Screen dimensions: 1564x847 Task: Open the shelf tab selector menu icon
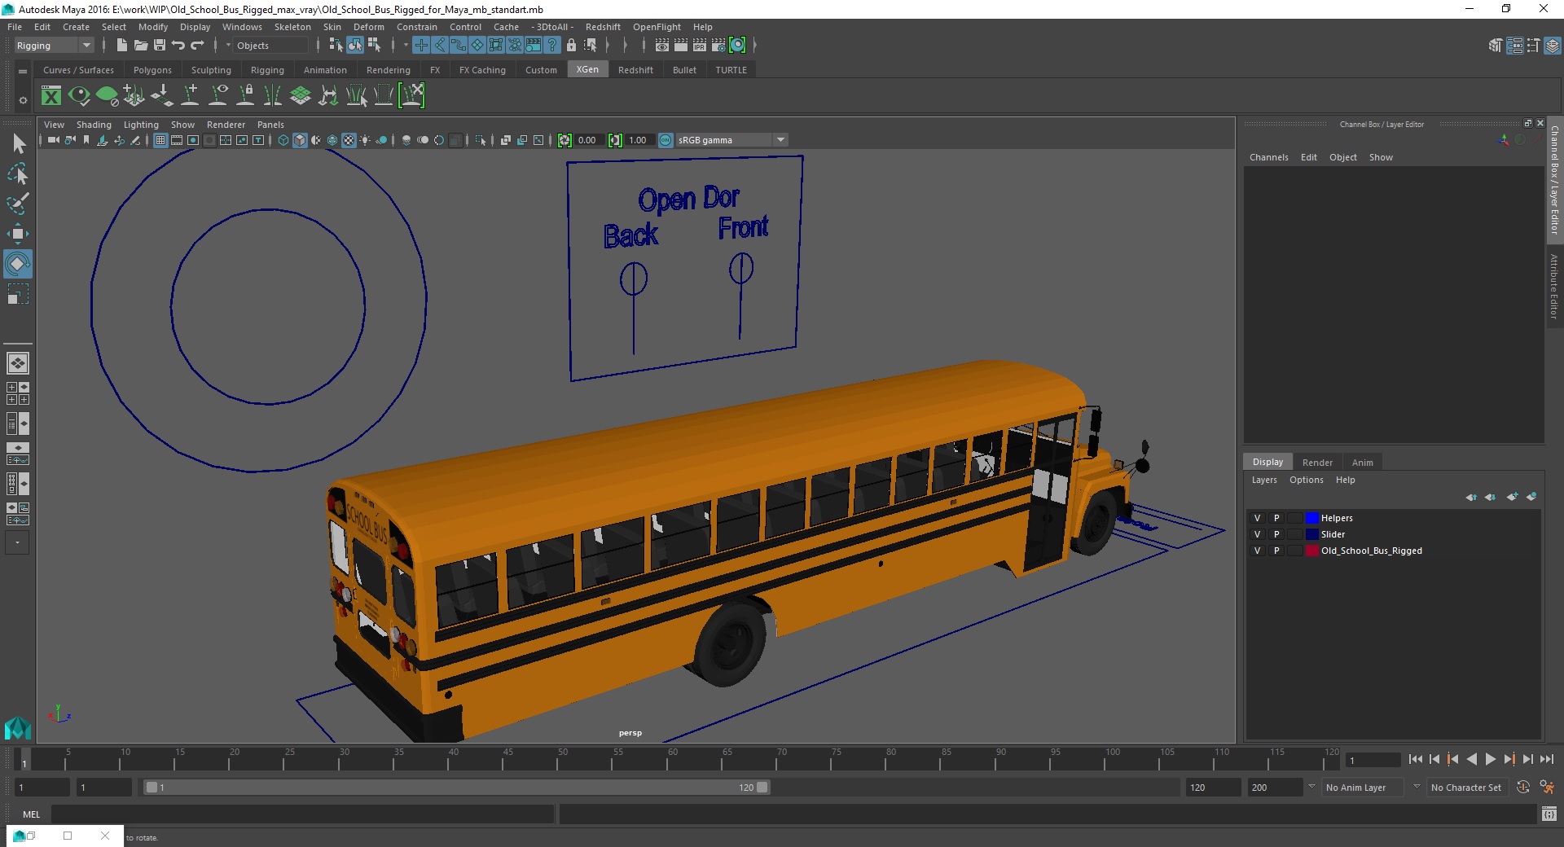point(23,71)
